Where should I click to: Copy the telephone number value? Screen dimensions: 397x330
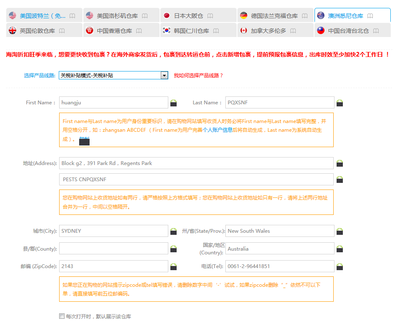pyautogui.click(x=340, y=266)
